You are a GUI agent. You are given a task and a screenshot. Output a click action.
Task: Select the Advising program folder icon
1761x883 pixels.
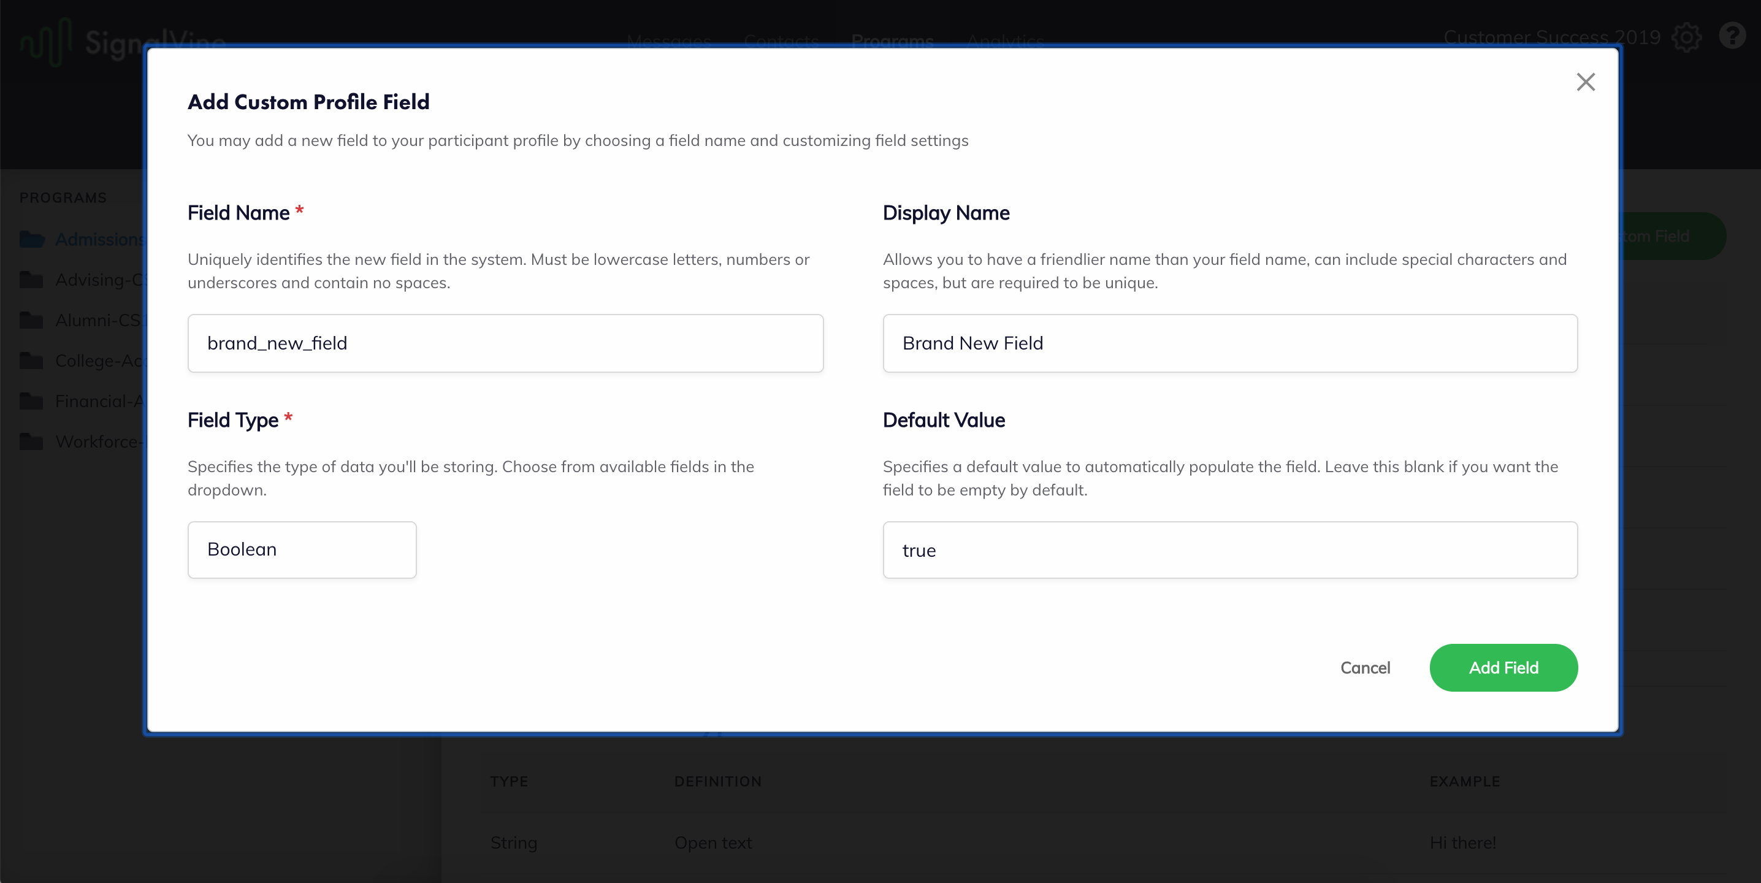(31, 280)
